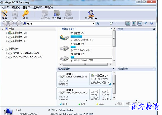
Task: Refresh the address bar location
Action: click(98, 23)
